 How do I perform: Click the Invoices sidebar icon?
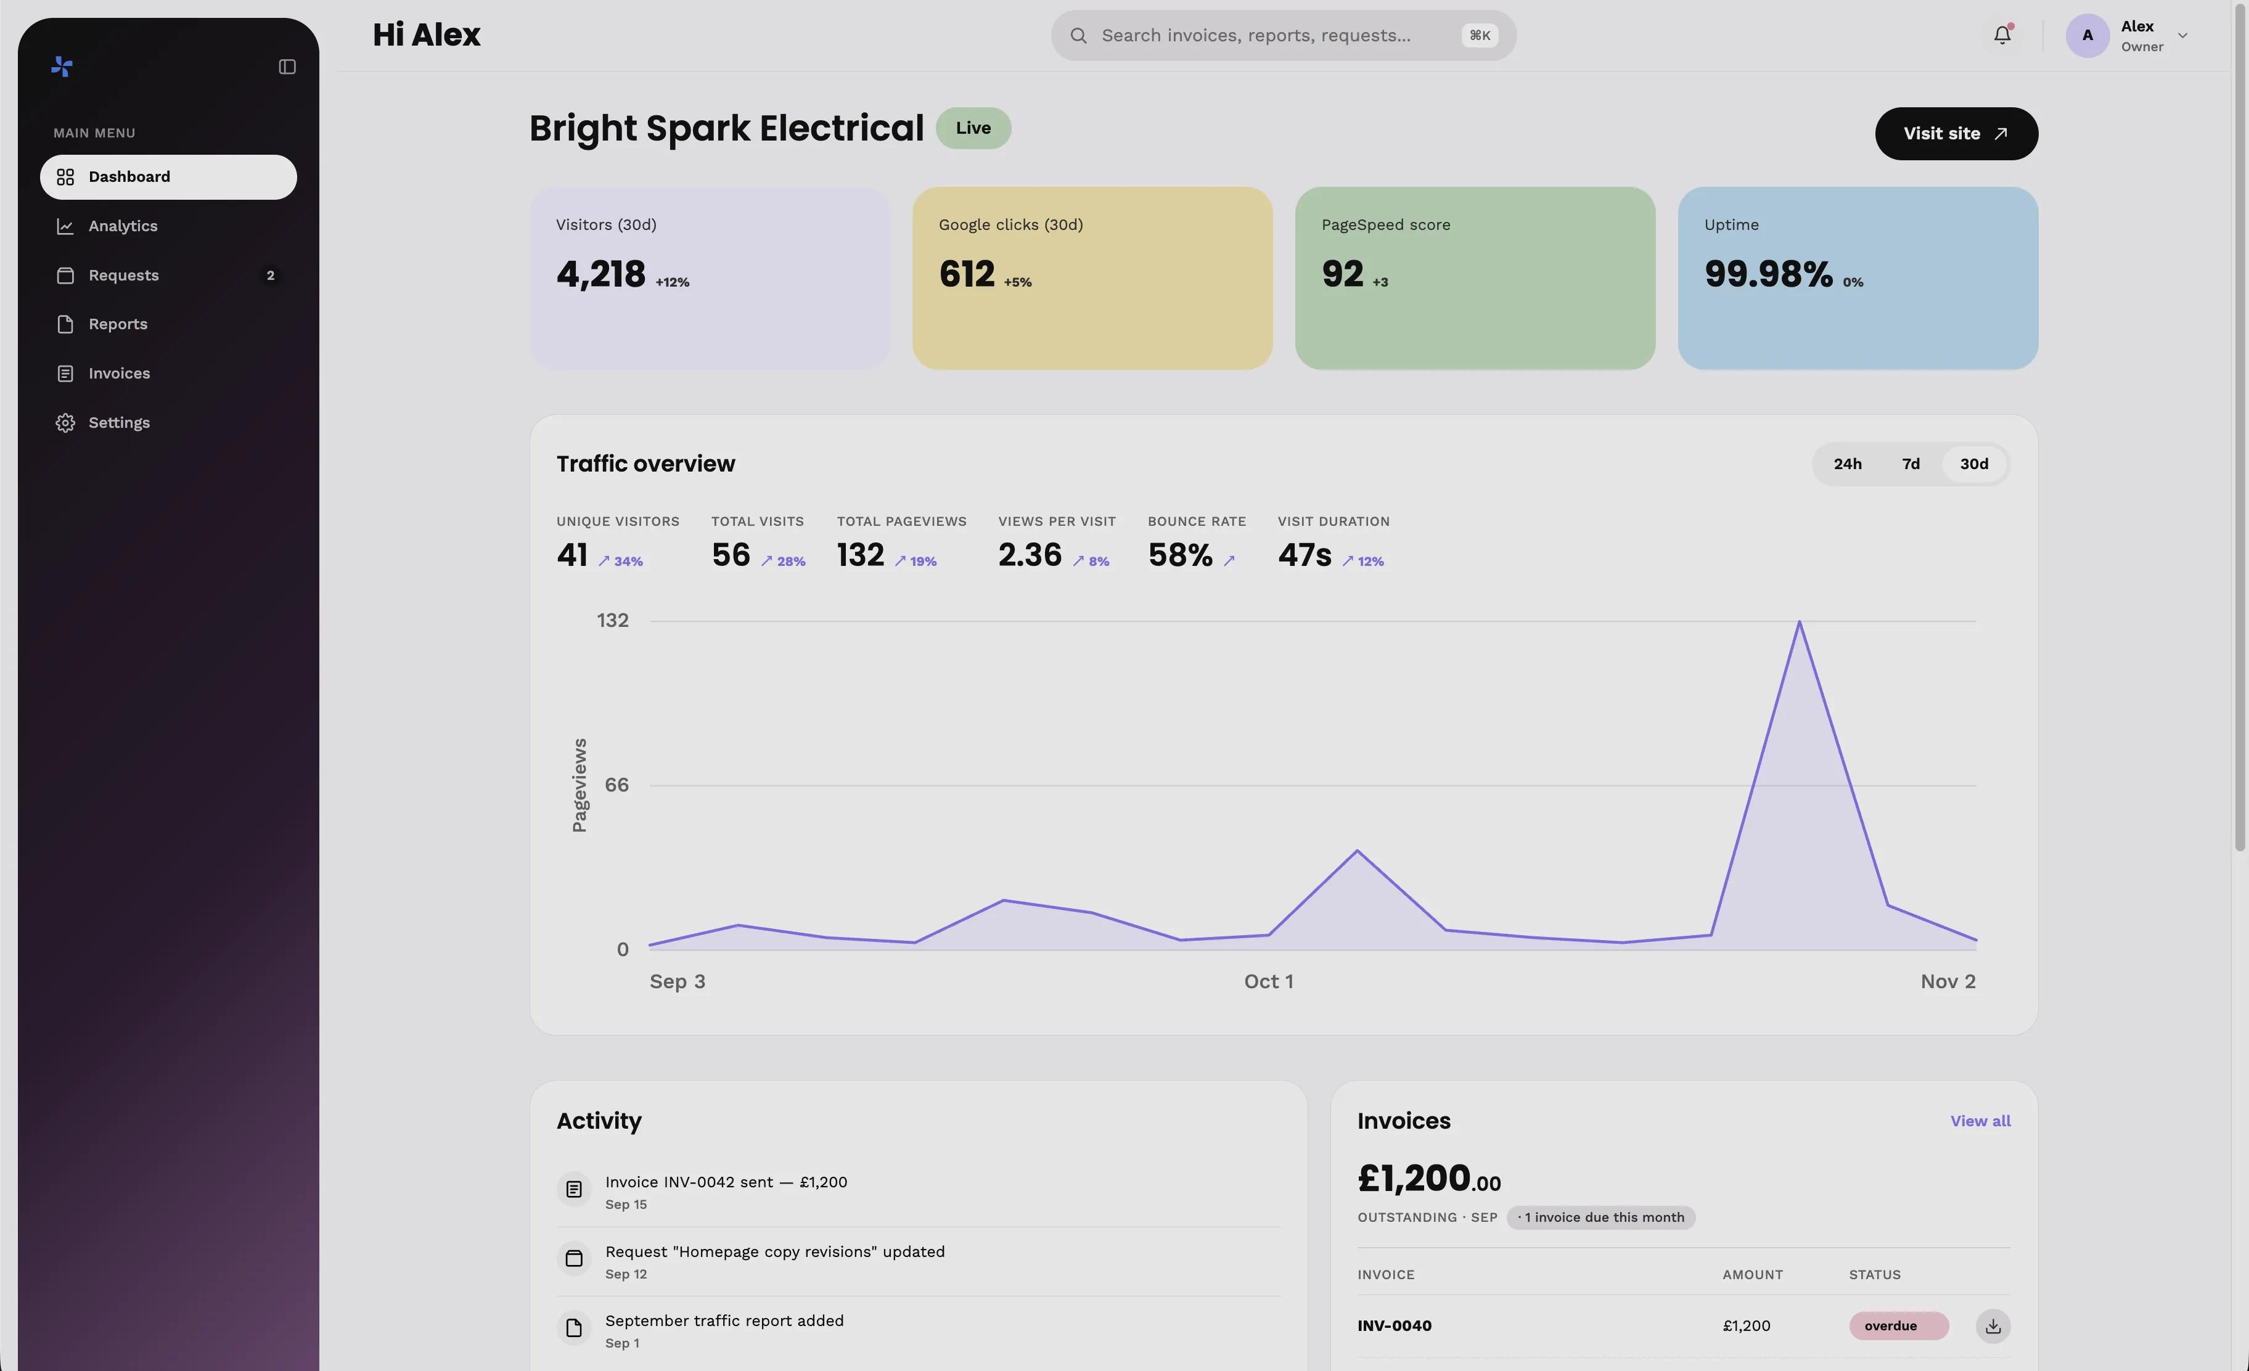65,374
